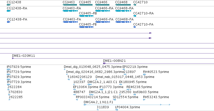Screen dimensions: 214x111
Task: Click the 488747 feature label
Action: [x=79, y=92]
